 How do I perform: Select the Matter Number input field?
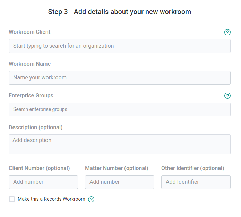(120, 182)
